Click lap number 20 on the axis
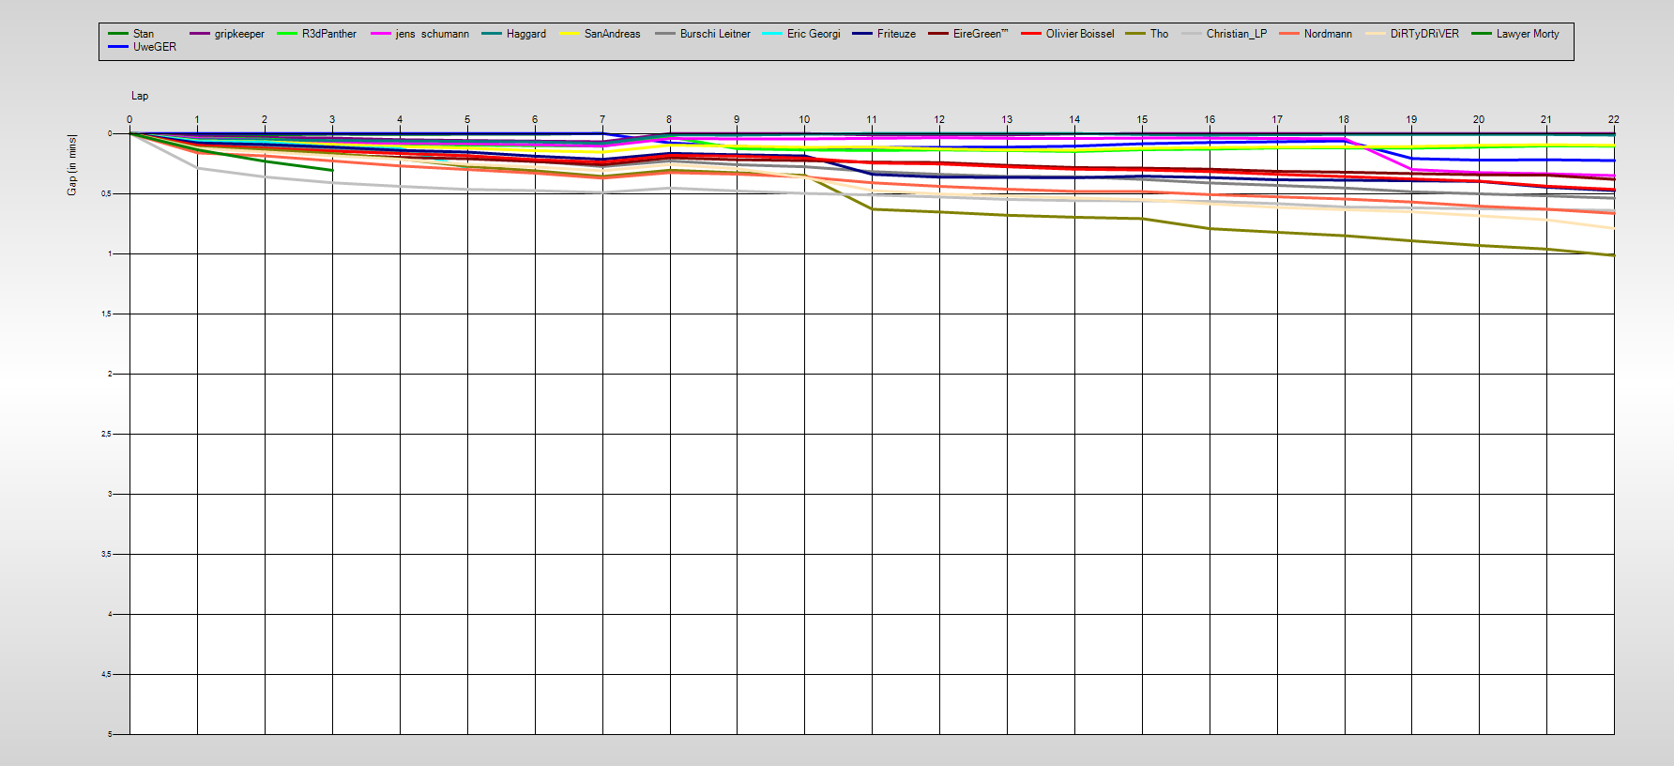The width and height of the screenshot is (1674, 766). [1479, 119]
